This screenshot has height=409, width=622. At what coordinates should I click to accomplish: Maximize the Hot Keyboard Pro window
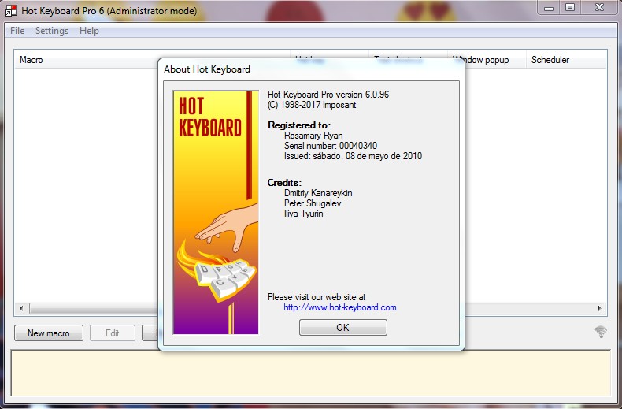pos(570,8)
